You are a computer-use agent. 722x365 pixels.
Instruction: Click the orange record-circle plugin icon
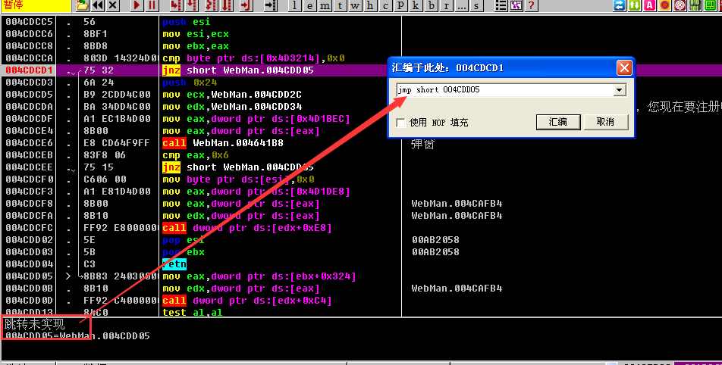pos(664,5)
